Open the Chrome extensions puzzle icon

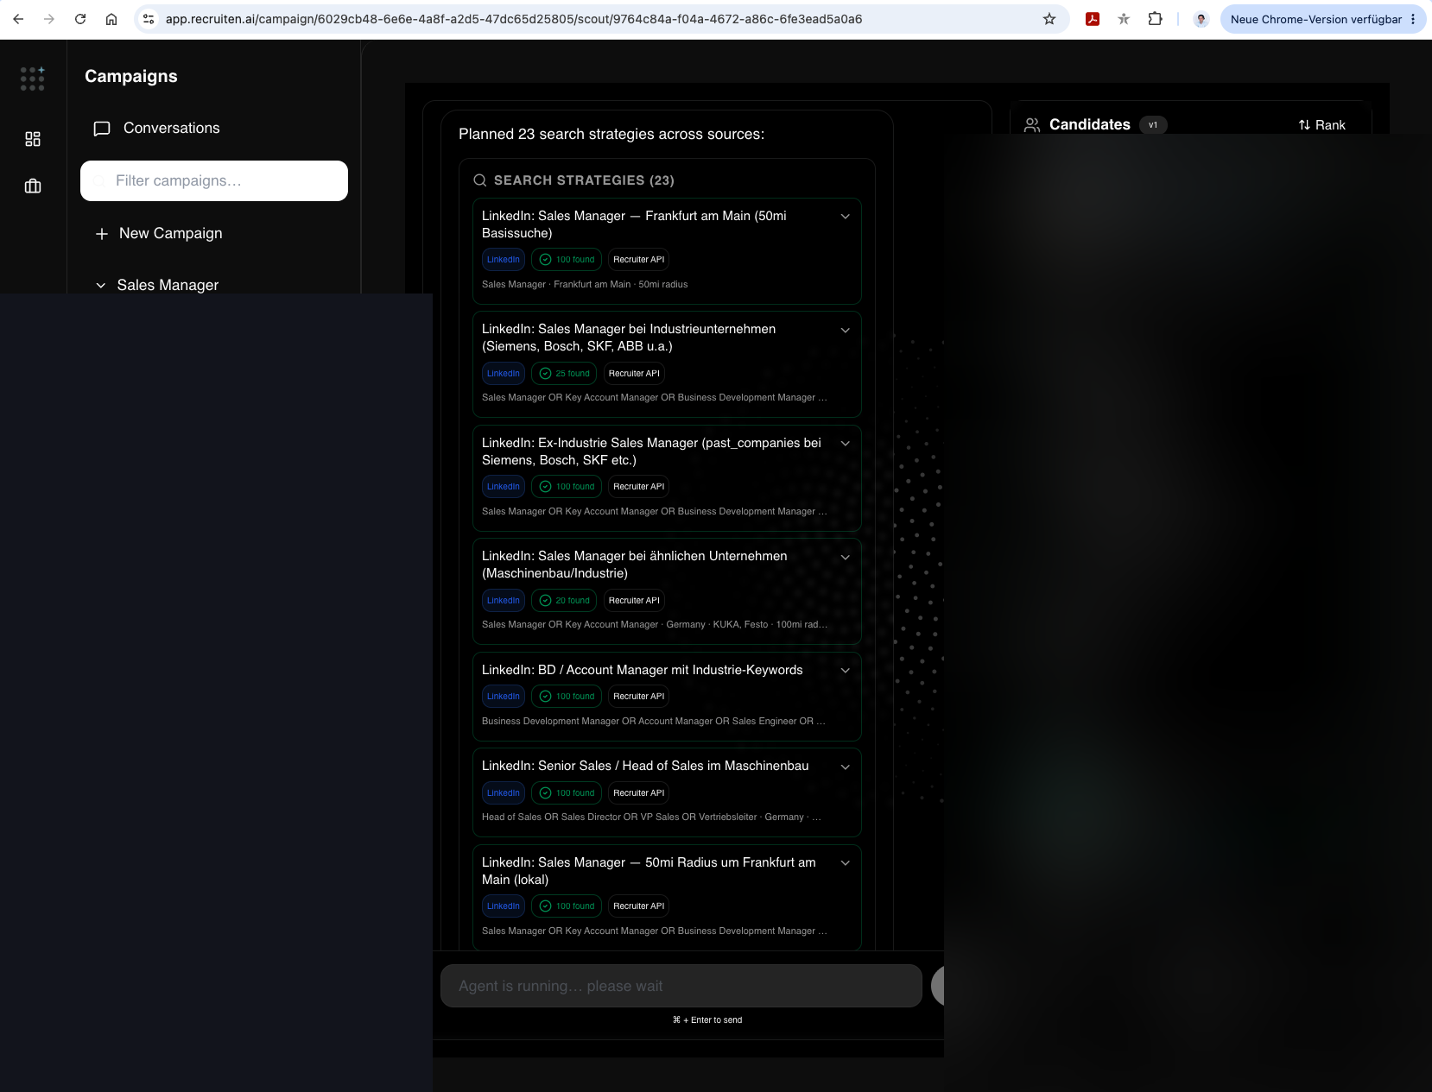(1155, 19)
